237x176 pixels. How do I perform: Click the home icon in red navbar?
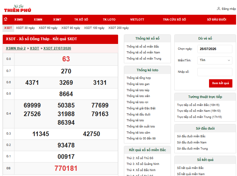coord(6,19)
